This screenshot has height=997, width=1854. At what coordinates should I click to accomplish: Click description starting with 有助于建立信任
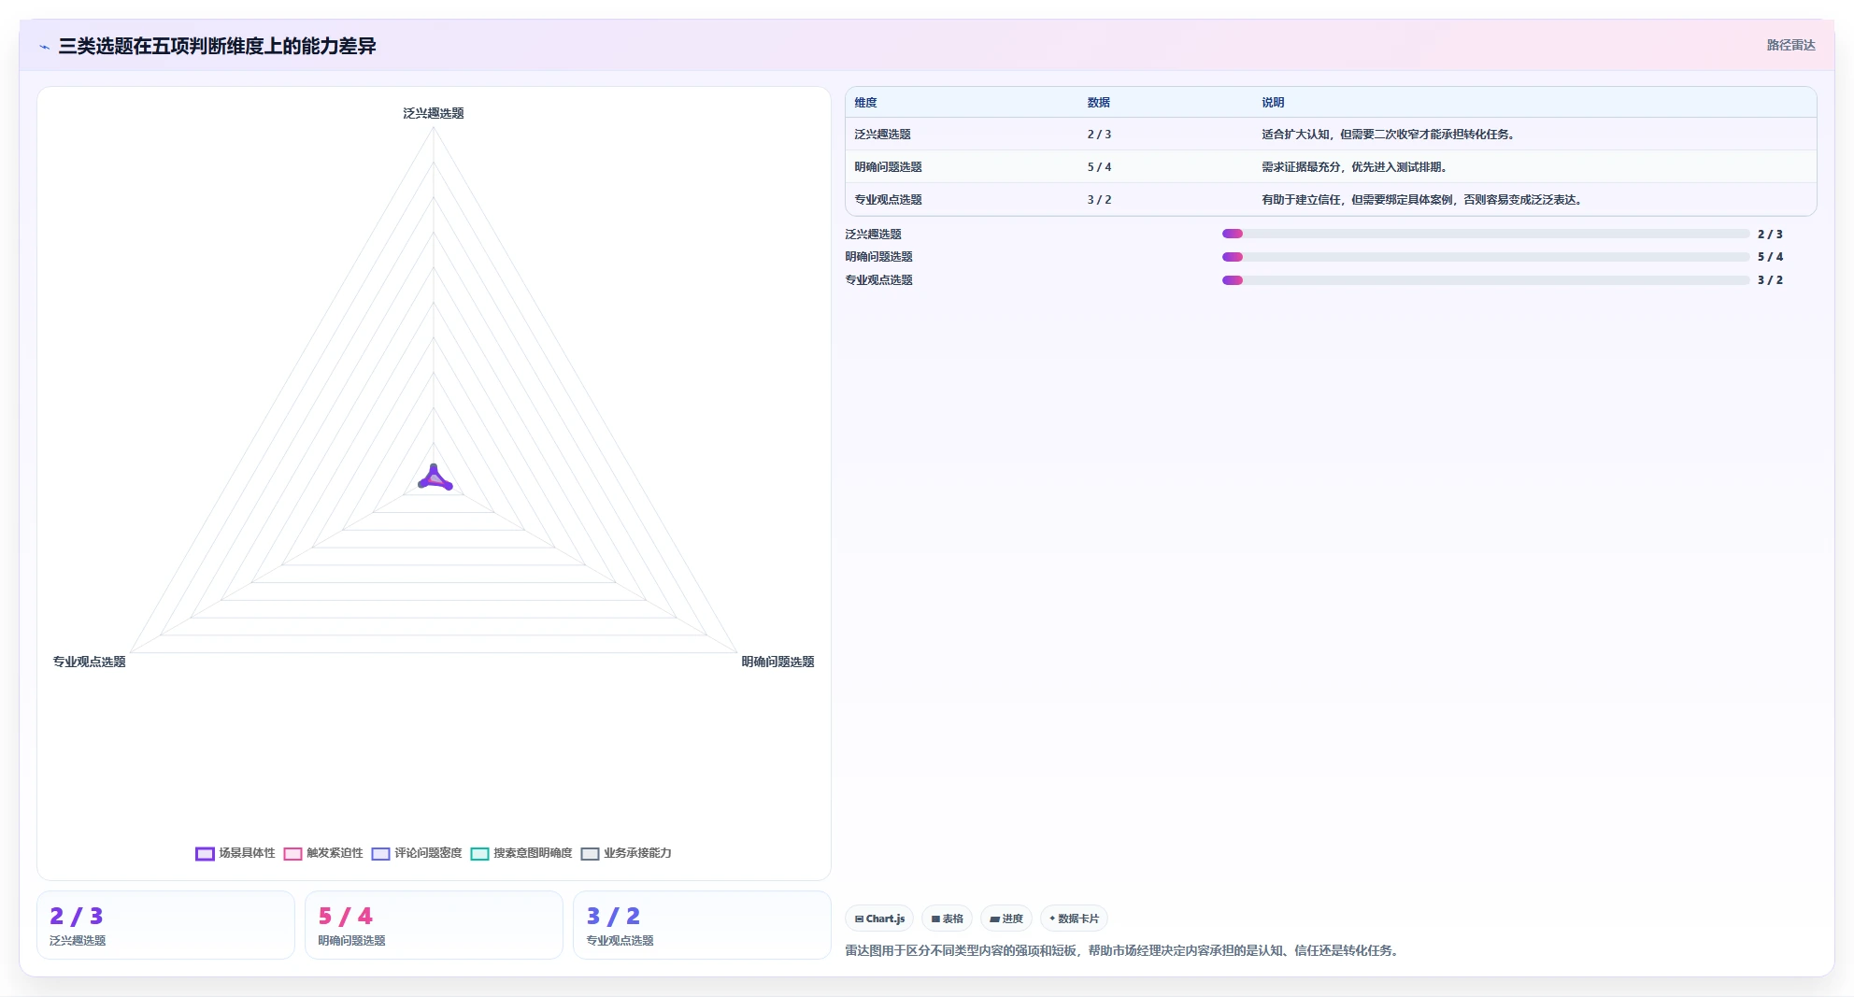click(x=1421, y=200)
